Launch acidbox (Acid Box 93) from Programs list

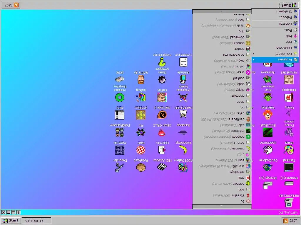pos(222,184)
